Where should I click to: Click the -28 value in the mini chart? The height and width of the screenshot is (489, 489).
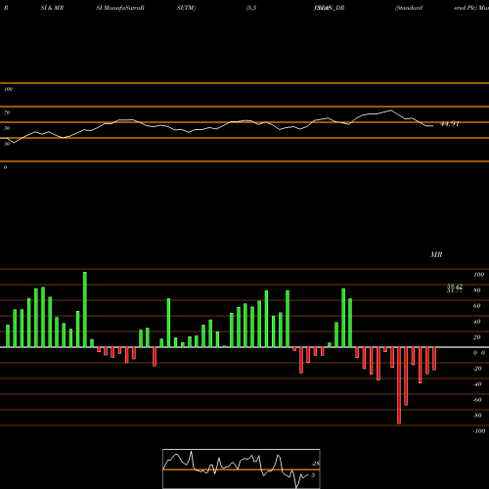[x=315, y=464]
